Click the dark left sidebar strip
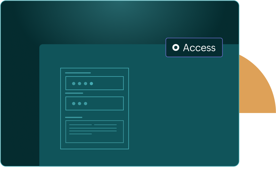The image size is (276, 178). [x=20, y=105]
